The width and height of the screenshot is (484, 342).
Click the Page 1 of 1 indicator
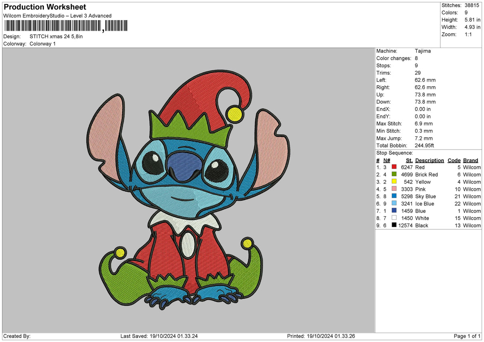(x=467, y=336)
